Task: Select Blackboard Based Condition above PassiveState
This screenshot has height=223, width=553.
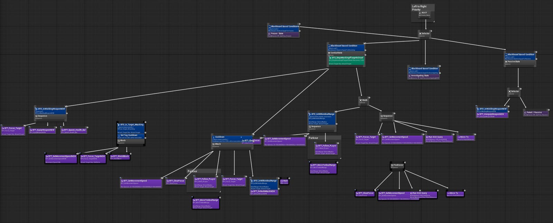Action: (x=520, y=56)
